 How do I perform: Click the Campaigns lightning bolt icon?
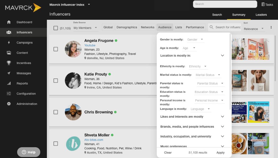(x=9, y=42)
